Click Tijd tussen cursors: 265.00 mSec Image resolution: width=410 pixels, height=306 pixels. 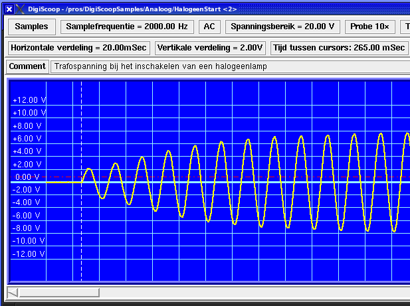pyautogui.click(x=339, y=48)
